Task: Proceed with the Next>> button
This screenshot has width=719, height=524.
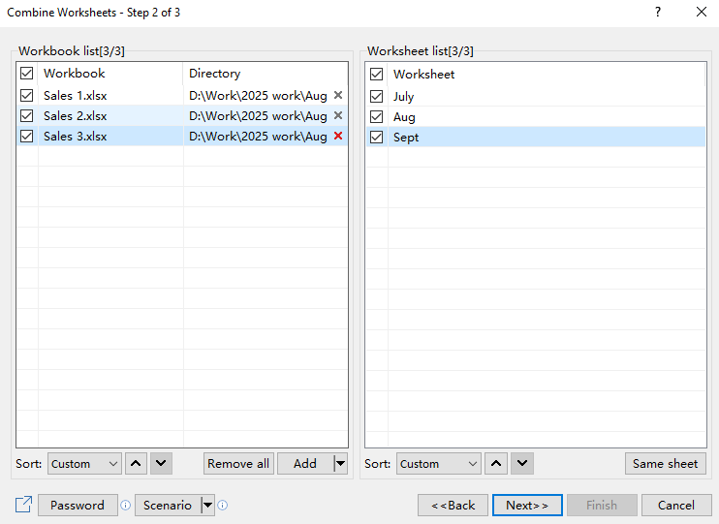Action: coord(527,505)
